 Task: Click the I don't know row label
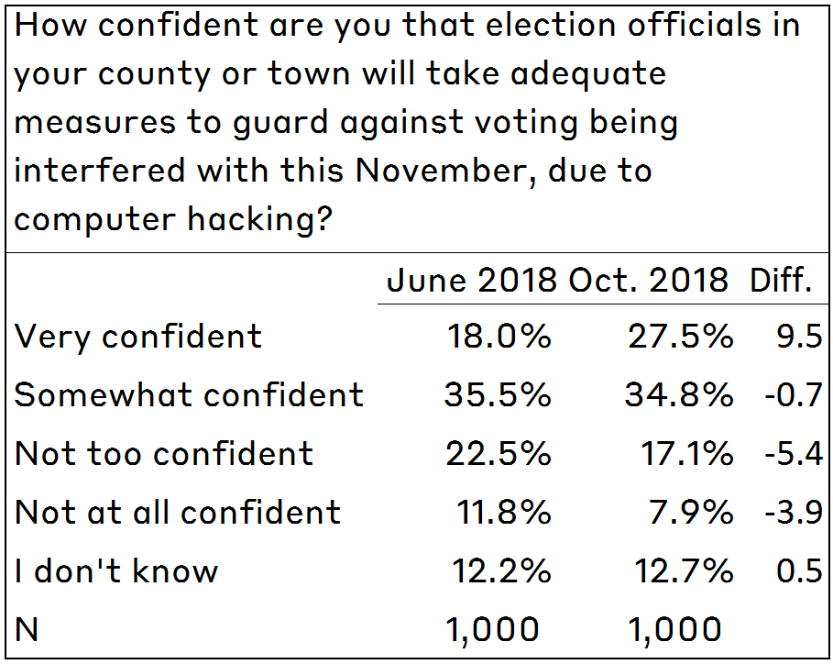[117, 571]
